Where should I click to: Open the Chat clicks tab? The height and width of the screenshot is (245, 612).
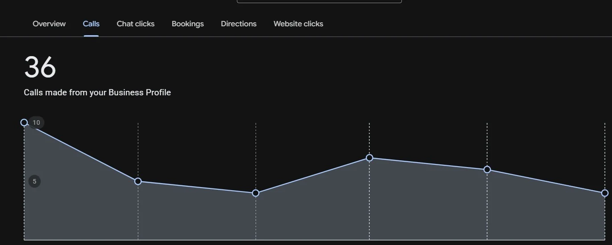tap(136, 24)
